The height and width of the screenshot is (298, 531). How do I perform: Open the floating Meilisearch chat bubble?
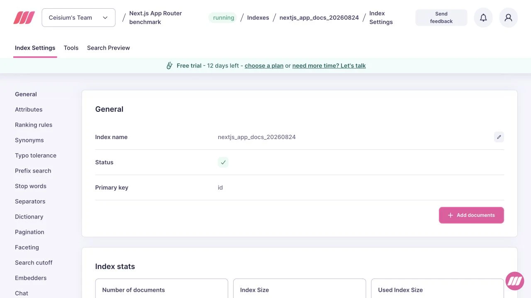515,281
